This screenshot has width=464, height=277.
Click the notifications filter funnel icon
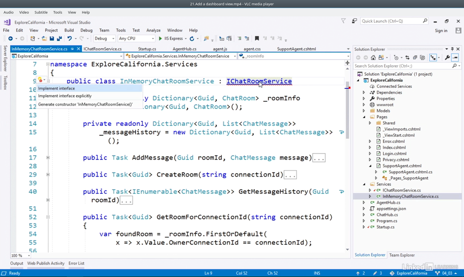(343, 21)
